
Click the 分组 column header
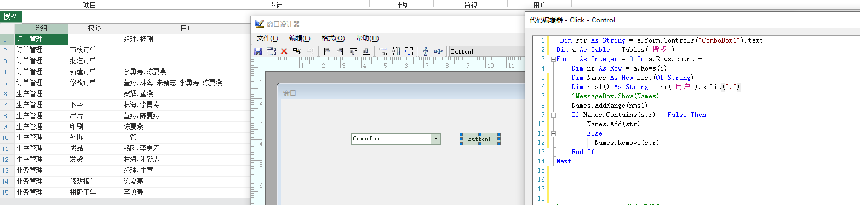coord(41,28)
